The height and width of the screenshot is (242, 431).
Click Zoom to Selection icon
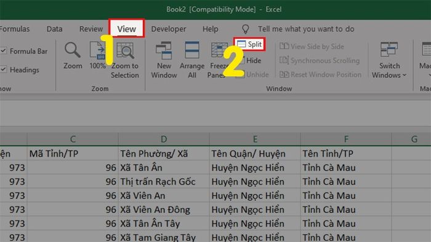tap(125, 50)
